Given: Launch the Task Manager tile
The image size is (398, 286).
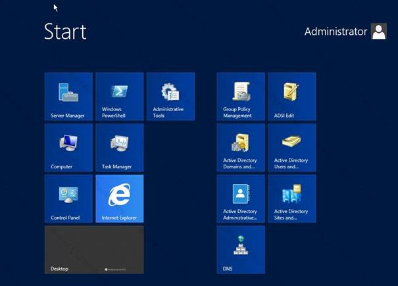Looking at the screenshot, I should tap(120, 148).
